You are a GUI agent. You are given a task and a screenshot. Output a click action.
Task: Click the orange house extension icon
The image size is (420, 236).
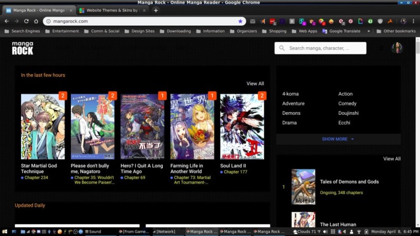(x=331, y=22)
